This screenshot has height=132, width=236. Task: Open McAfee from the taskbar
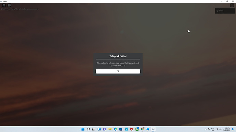click(x=132, y=129)
